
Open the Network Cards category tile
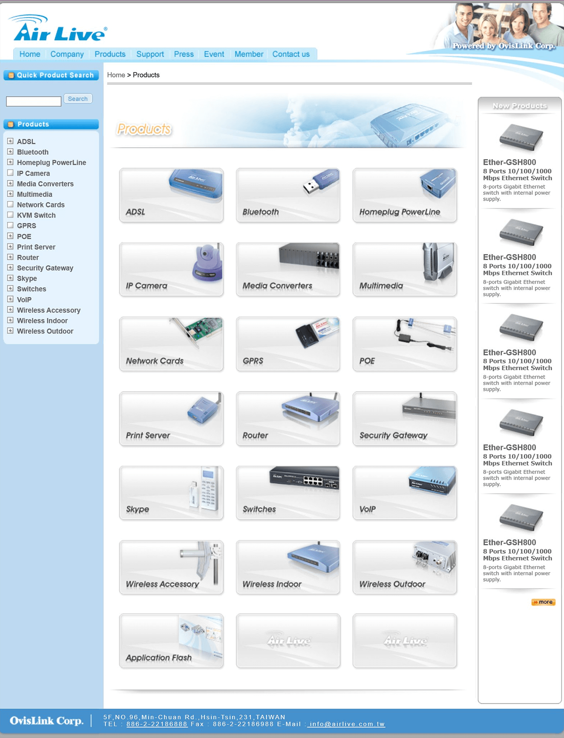171,344
